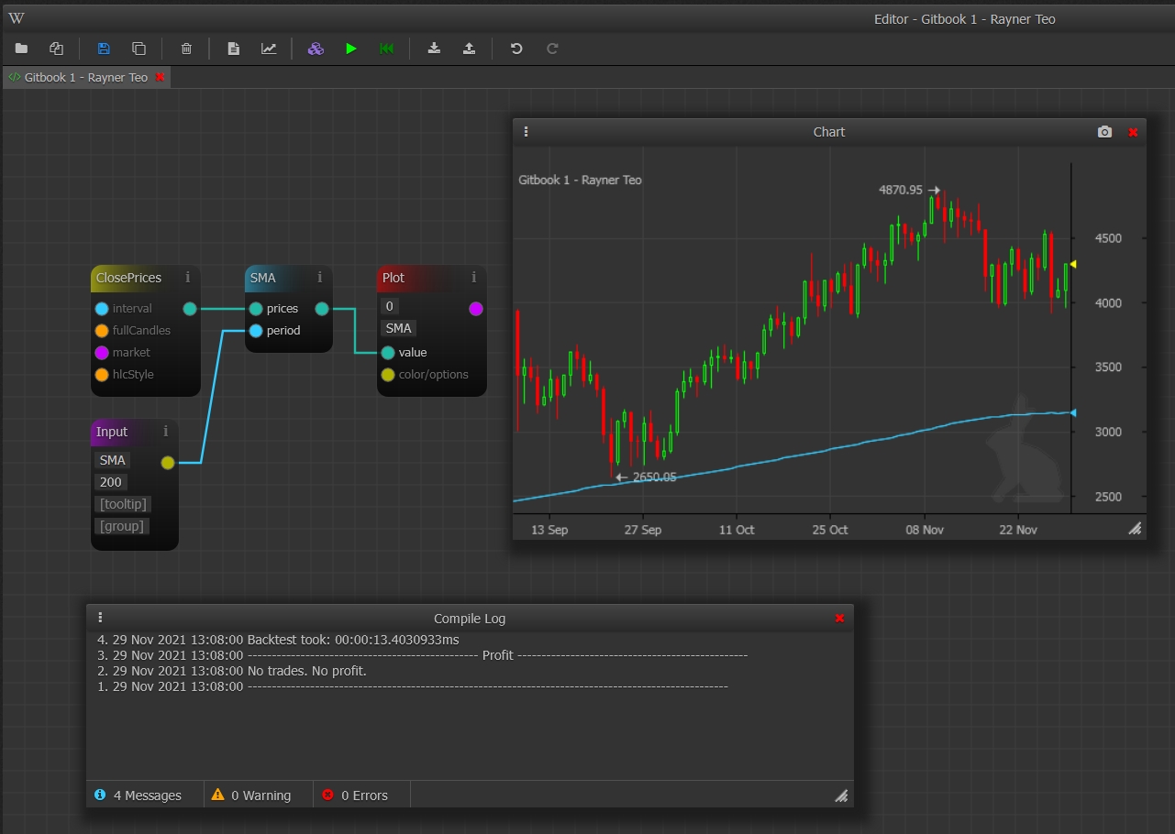1175x834 pixels.
Task: Take chart screenshot with camera icon
Action: click(x=1104, y=132)
